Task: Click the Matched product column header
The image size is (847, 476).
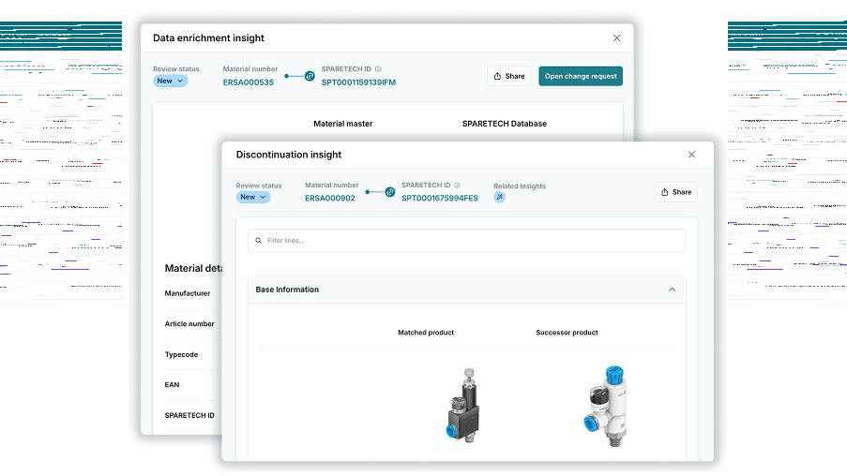Action: [x=426, y=333]
